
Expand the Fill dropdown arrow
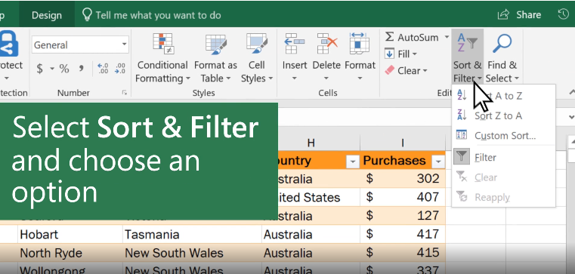pos(415,54)
